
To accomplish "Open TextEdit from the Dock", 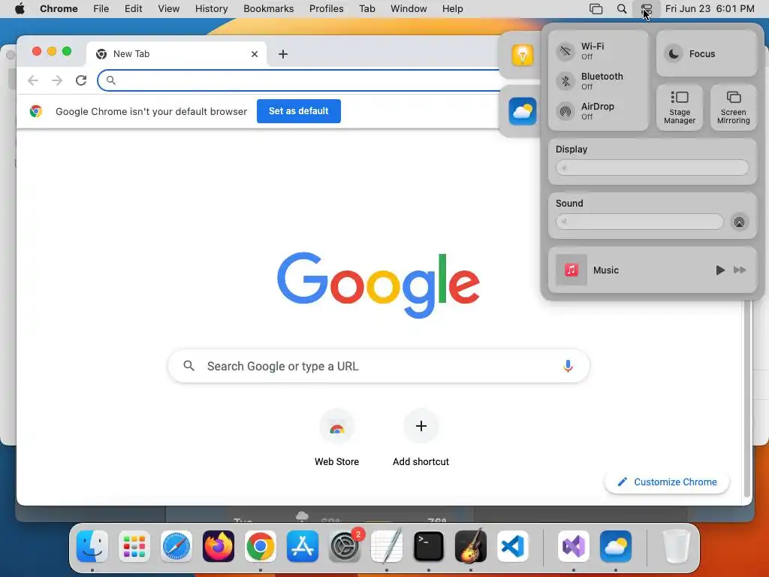I will (387, 546).
